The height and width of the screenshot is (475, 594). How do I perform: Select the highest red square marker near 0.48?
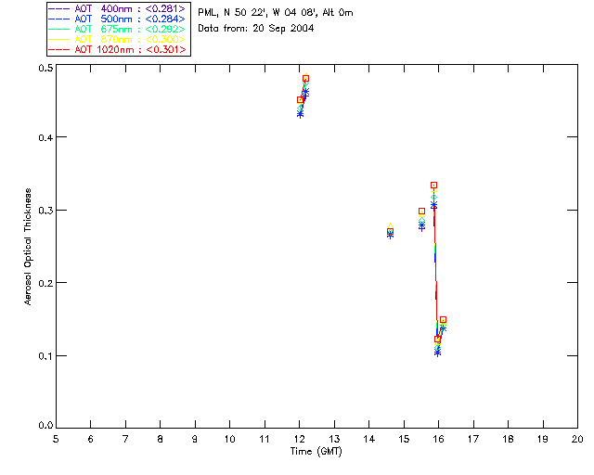(305, 79)
